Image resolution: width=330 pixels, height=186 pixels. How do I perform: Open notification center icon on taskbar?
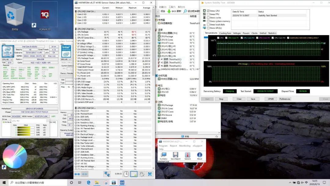[x=324, y=182]
